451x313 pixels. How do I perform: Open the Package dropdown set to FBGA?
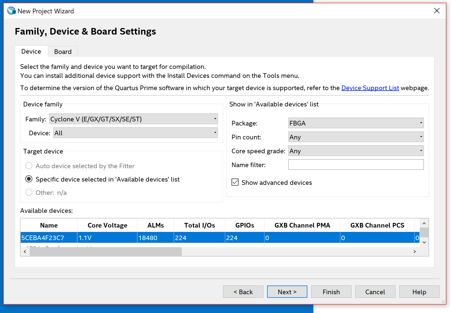(x=356, y=123)
